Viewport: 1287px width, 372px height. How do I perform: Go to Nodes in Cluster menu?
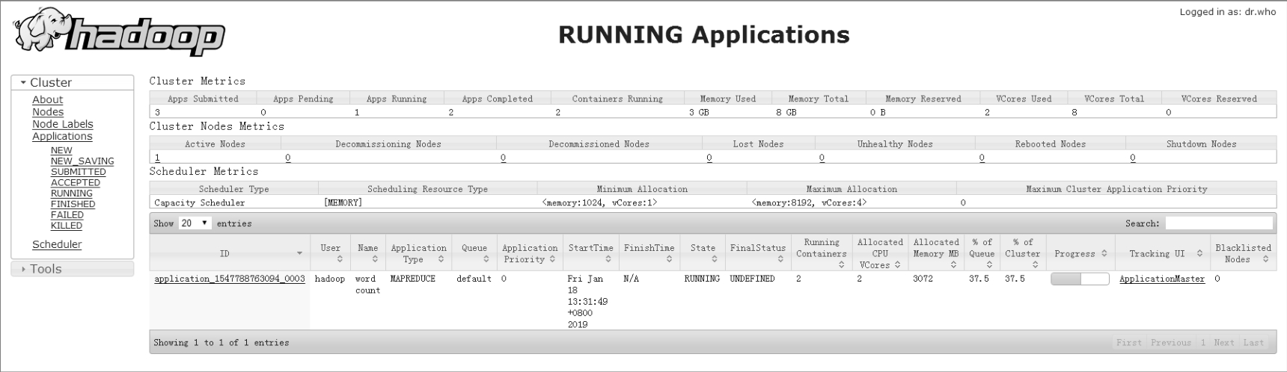(x=48, y=112)
